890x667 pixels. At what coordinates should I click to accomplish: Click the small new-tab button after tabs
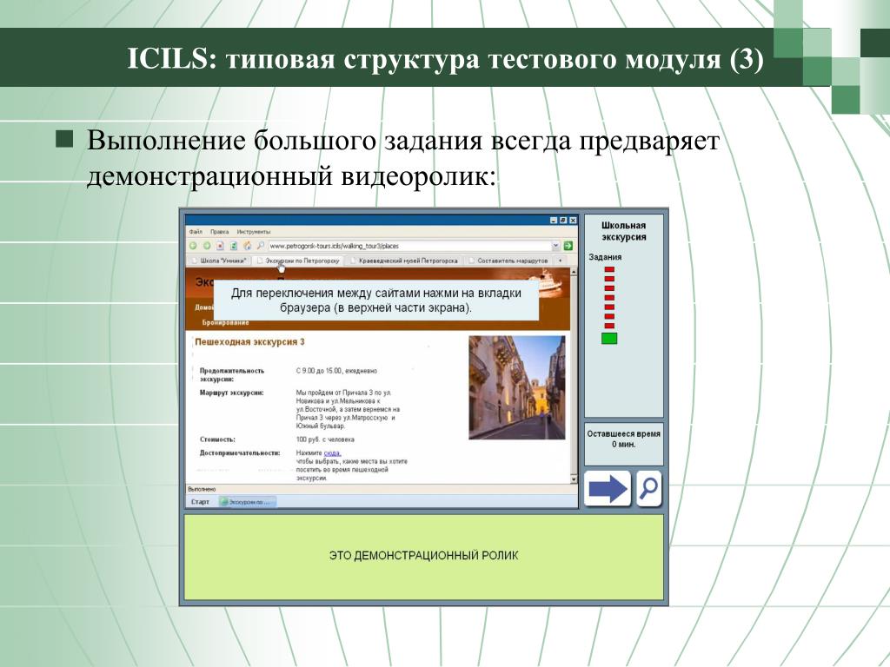(x=561, y=261)
